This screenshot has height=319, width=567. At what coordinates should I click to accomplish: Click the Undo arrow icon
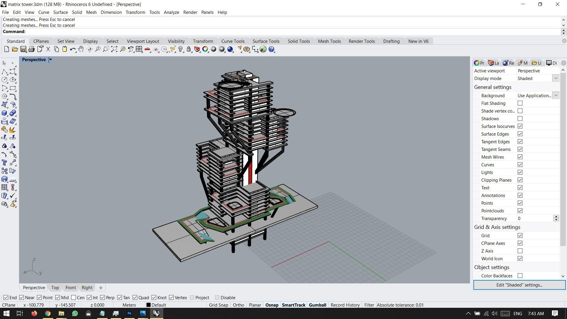click(x=73, y=49)
